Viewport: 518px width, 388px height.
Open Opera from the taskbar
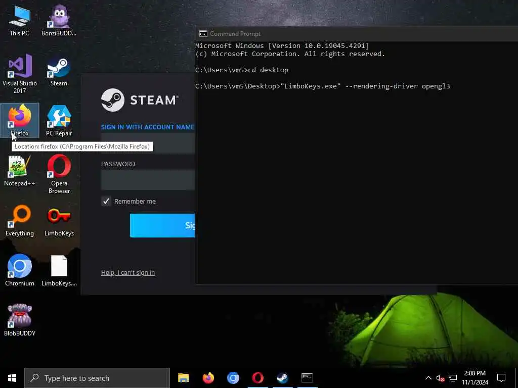tap(257, 378)
